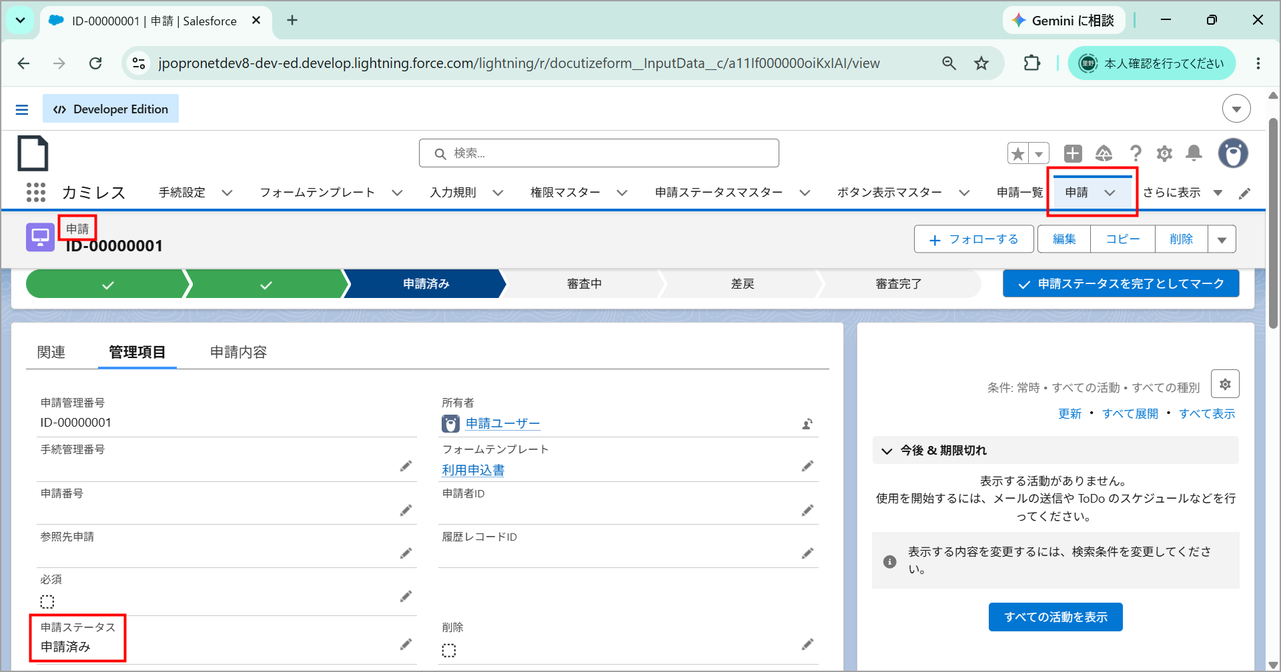
Task: Click the コピー button
Action: (1123, 239)
